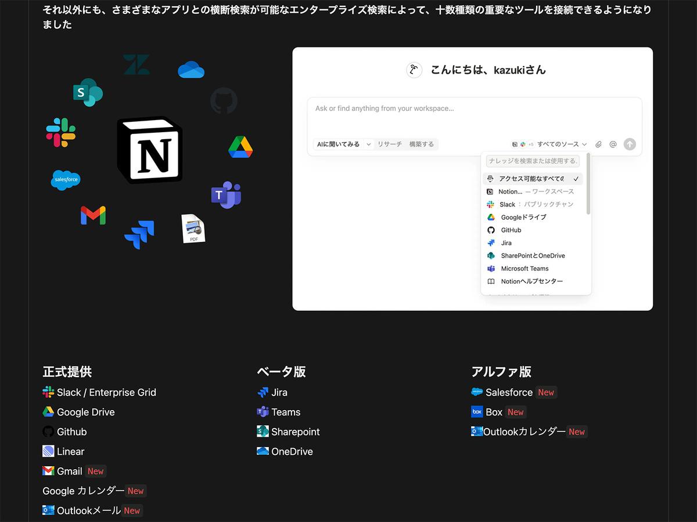
Task: Click the New badge next to Salesforce
Action: [x=546, y=392]
